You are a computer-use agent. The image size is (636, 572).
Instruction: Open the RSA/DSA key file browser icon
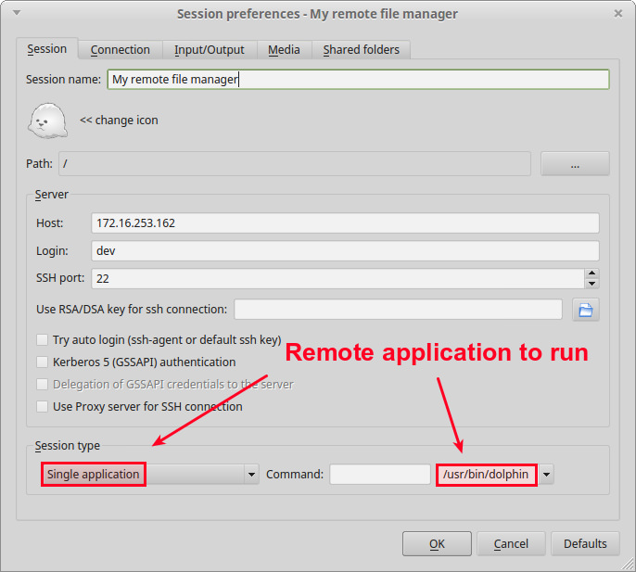[585, 310]
